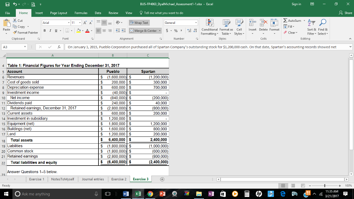Open Word from the taskbar

coord(126,194)
